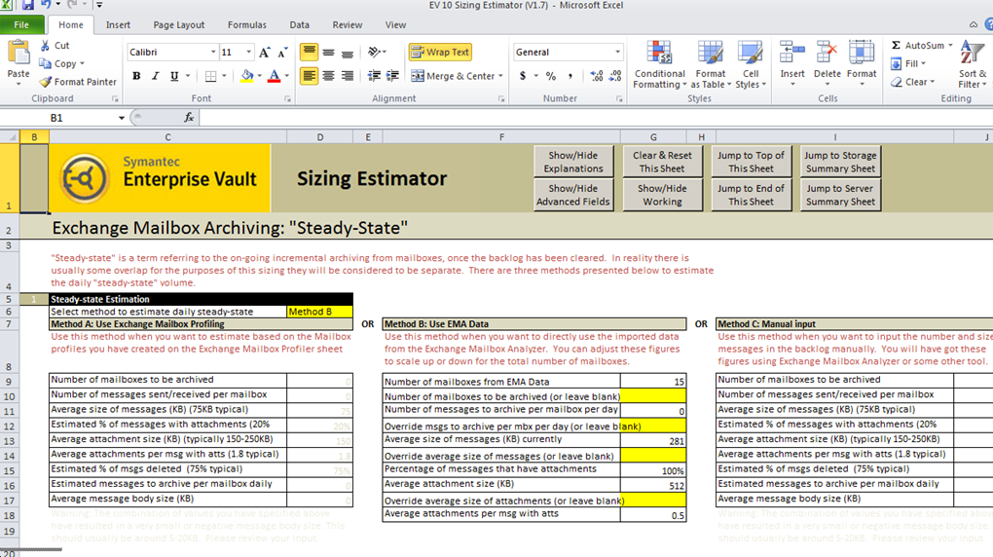993x557 pixels.
Task: Click the Delete cells icon
Action: click(827, 52)
